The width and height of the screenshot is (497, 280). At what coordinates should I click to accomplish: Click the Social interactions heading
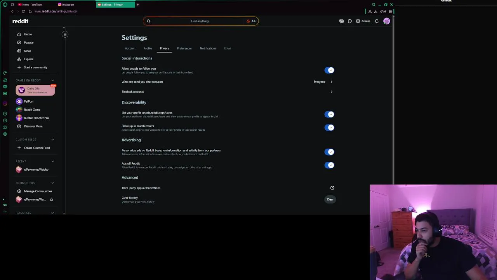[x=137, y=58]
